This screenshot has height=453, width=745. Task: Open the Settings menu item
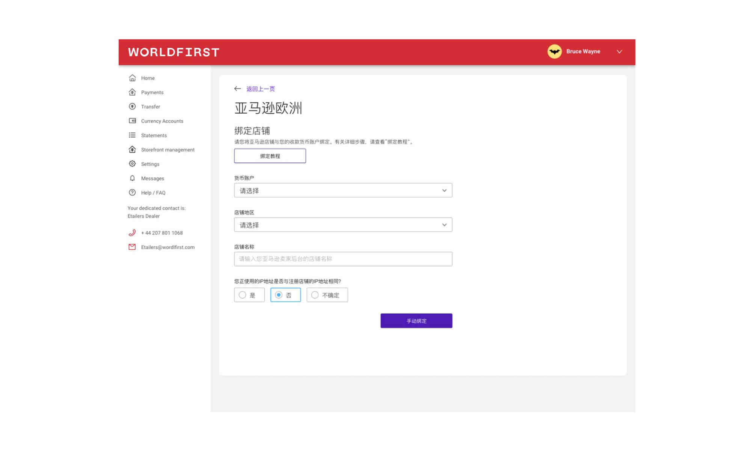click(x=150, y=164)
